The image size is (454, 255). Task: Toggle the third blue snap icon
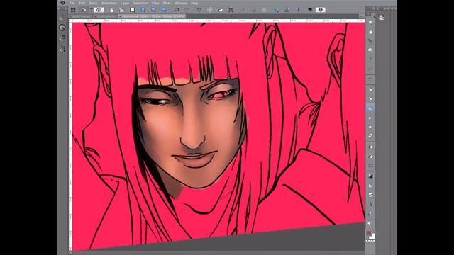pos(297,10)
